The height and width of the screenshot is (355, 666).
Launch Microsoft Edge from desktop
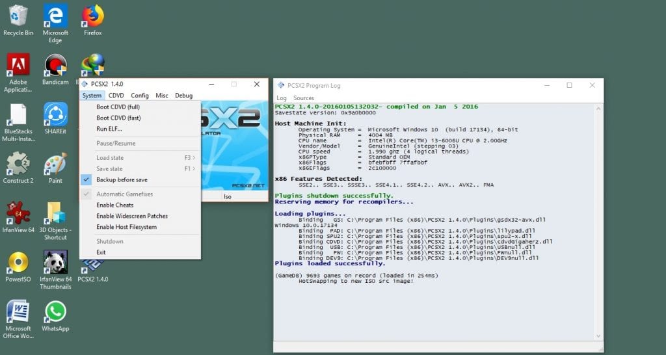(55, 23)
